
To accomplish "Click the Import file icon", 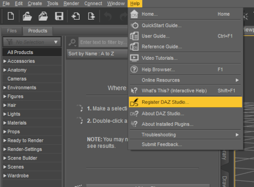I will coord(76,16).
